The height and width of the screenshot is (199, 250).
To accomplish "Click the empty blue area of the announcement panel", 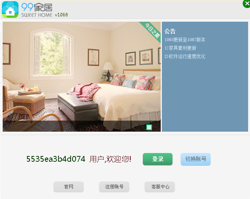I will pyautogui.click(x=205, y=96).
